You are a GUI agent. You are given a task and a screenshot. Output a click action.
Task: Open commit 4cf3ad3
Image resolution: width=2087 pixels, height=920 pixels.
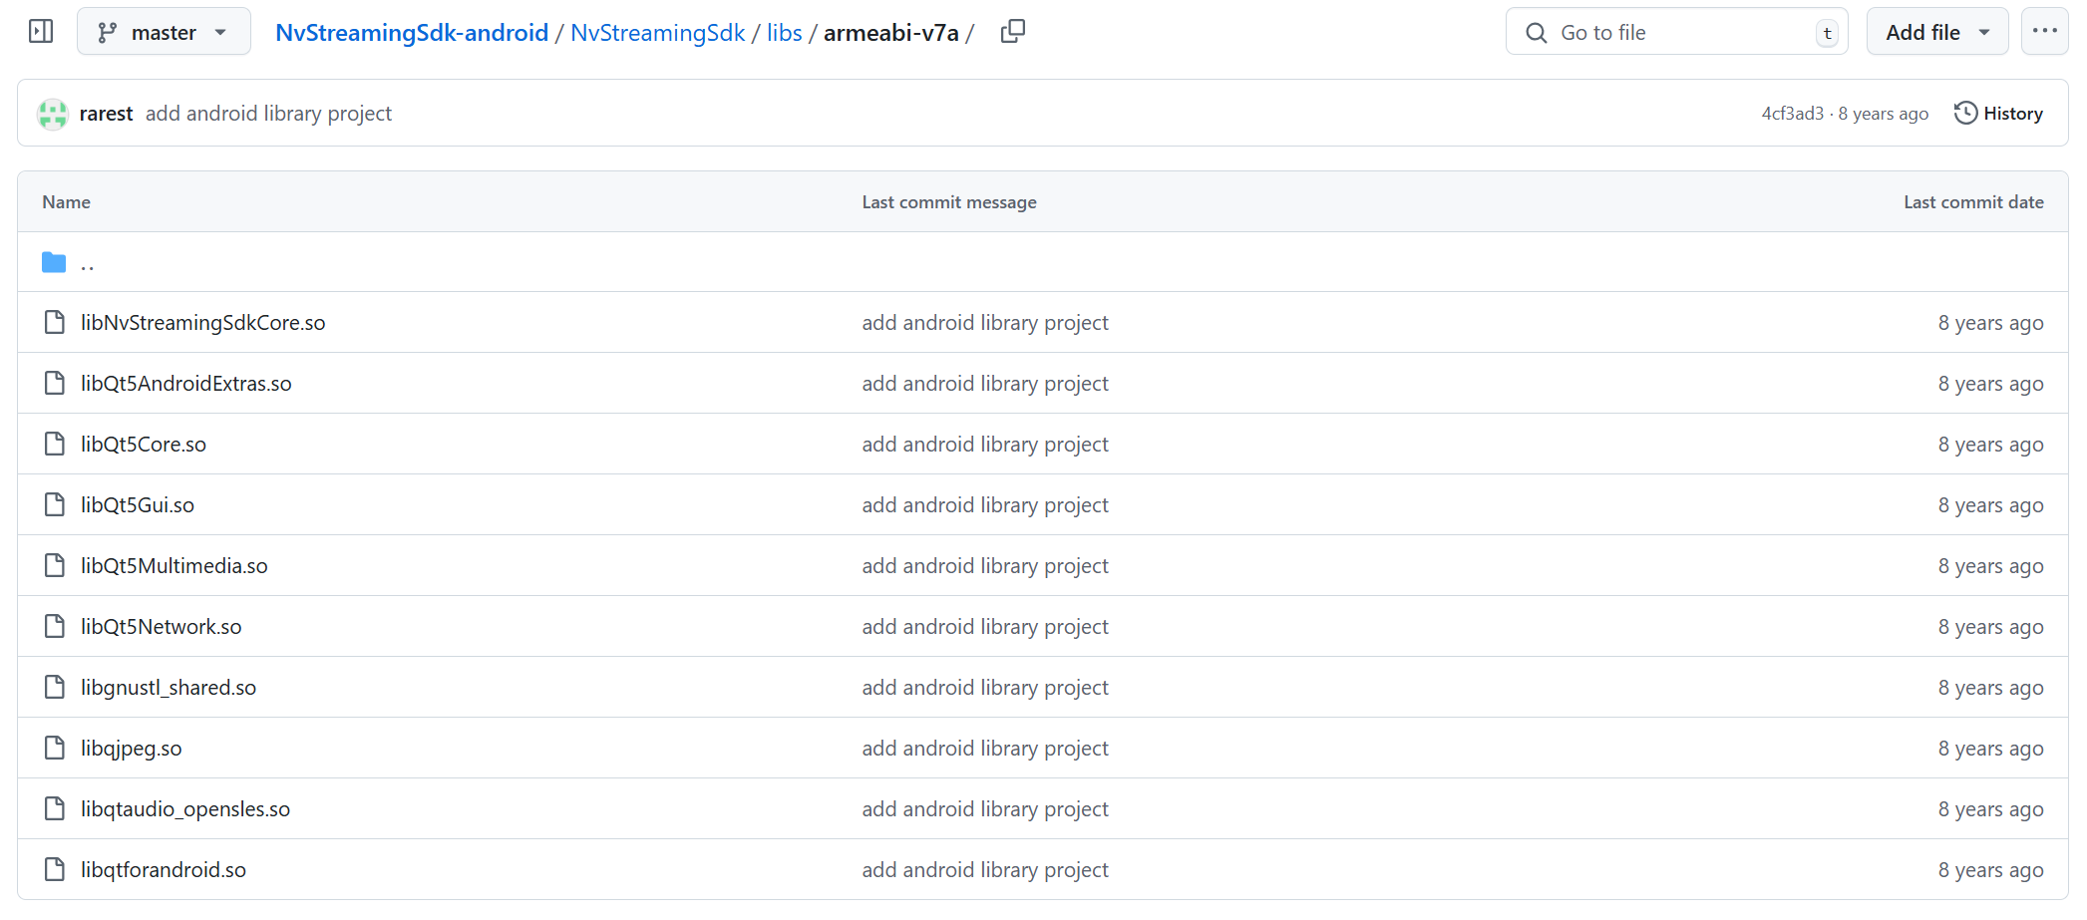[1792, 114]
